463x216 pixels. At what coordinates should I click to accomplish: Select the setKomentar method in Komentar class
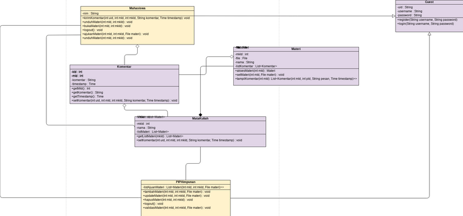pos(124,100)
